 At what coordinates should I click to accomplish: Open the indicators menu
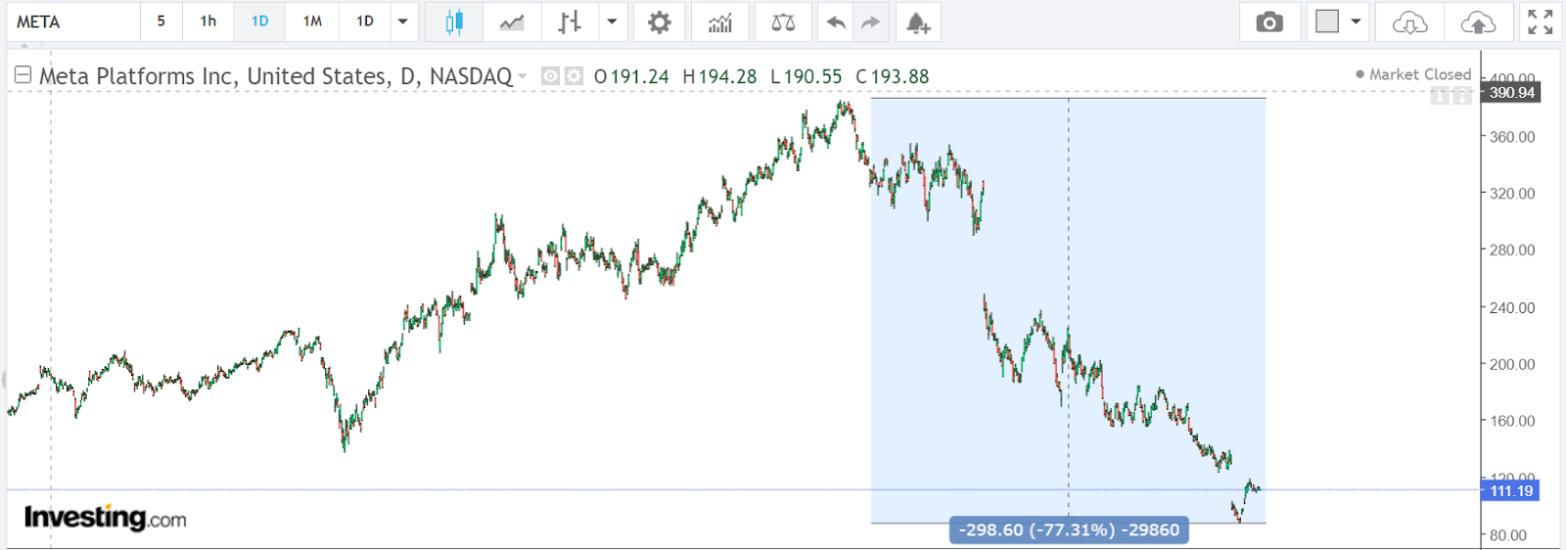click(x=720, y=22)
